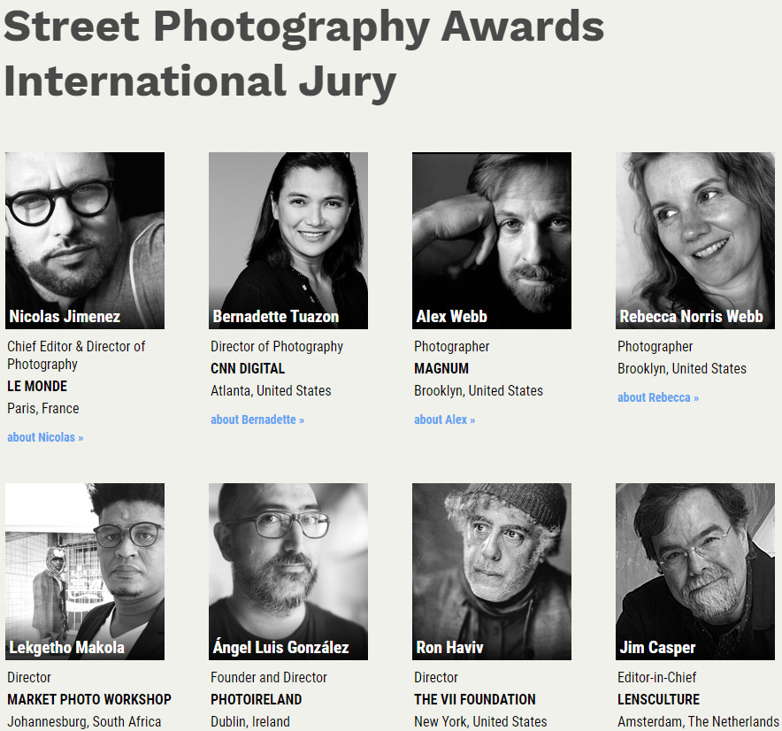Select Nicolas Jimenez portrait photo
Screen dimensions: 782x731
[85, 241]
